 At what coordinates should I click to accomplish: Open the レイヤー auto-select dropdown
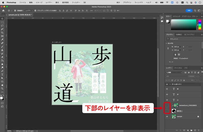29,11
